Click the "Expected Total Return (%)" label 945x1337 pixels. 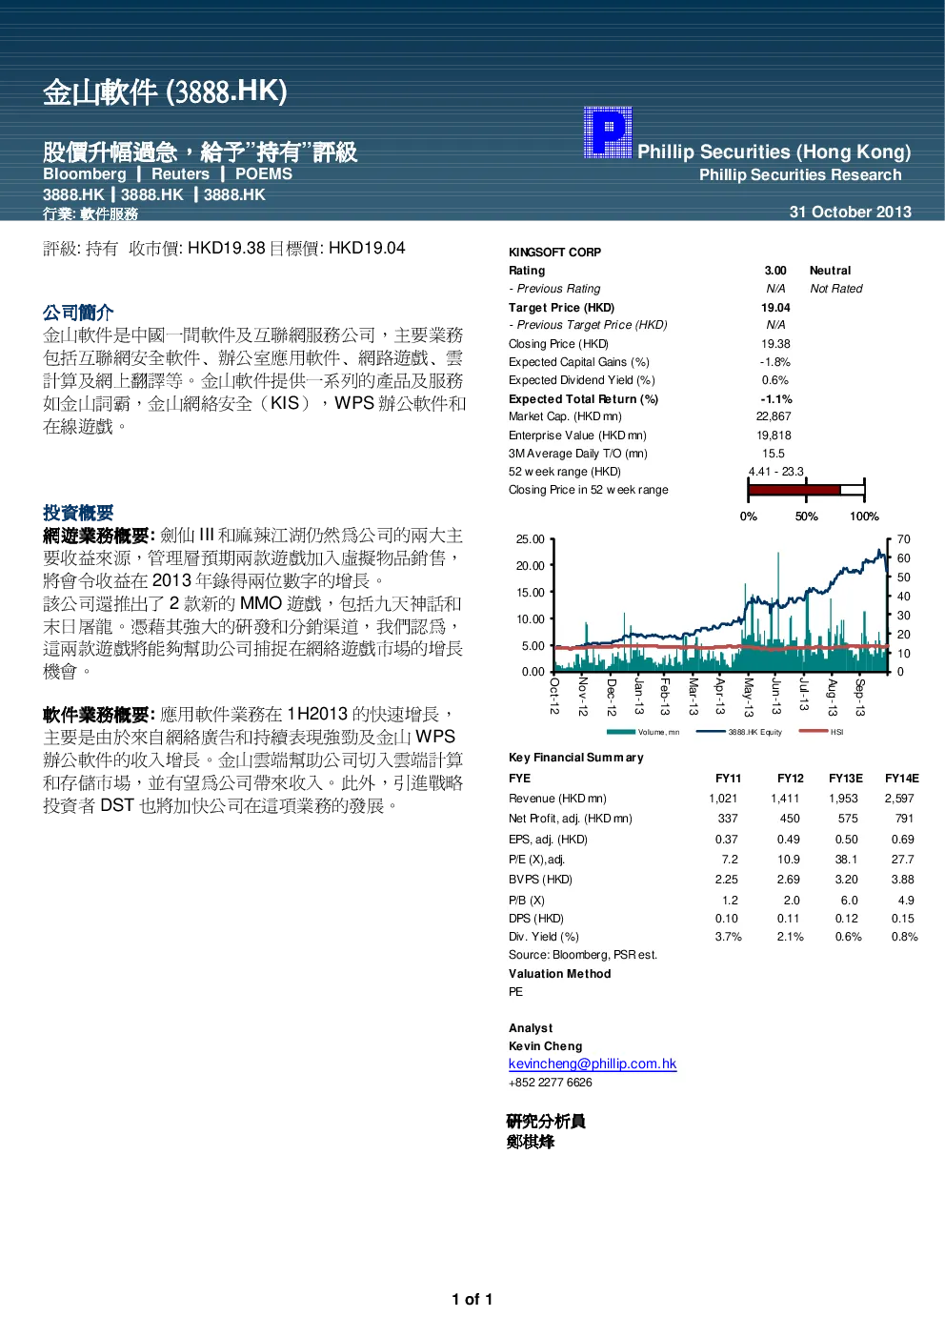click(583, 399)
